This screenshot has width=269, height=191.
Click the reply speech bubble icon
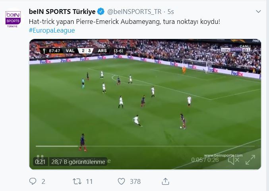click(33, 181)
